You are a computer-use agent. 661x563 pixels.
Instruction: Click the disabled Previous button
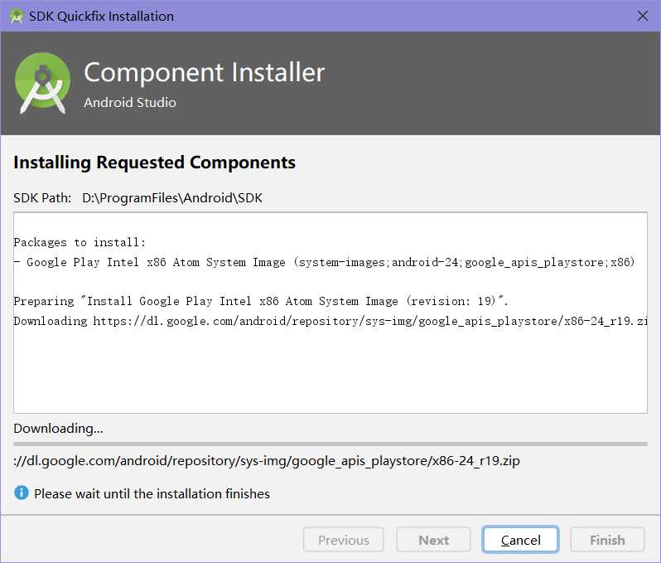pos(343,539)
